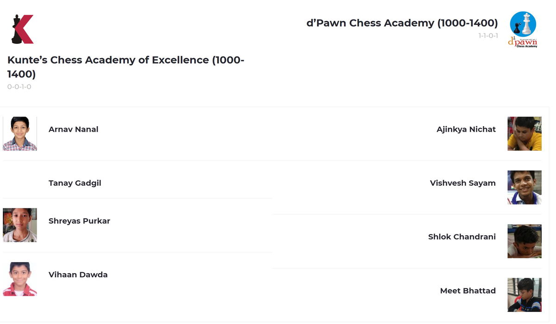Open Ajinkya Nichat's profile photo

[x=524, y=134]
